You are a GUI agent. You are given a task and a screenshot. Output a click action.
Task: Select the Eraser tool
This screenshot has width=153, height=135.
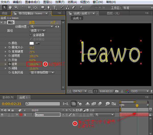click(73, 7)
